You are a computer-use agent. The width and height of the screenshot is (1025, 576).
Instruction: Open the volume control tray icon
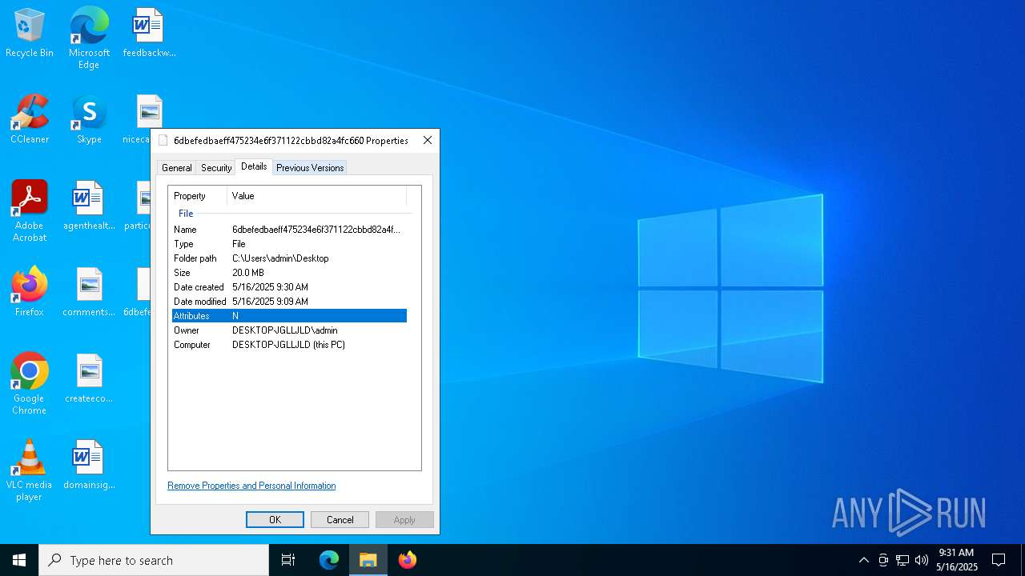pyautogui.click(x=922, y=560)
